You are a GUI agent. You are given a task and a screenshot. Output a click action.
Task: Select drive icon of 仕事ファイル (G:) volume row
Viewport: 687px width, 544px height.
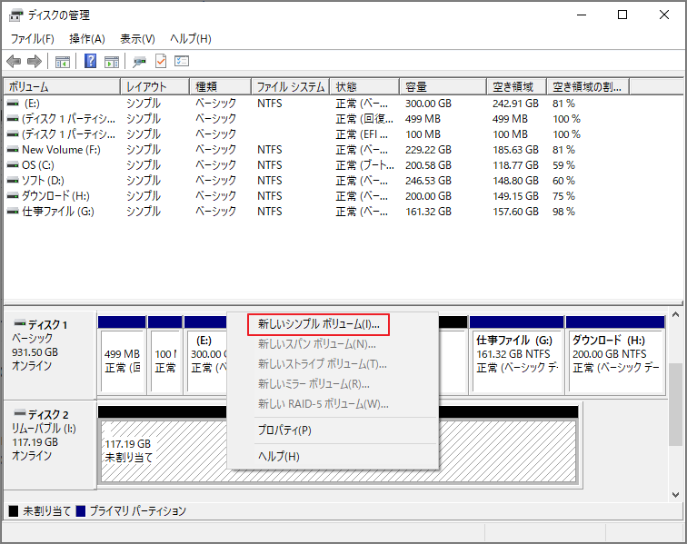13,212
